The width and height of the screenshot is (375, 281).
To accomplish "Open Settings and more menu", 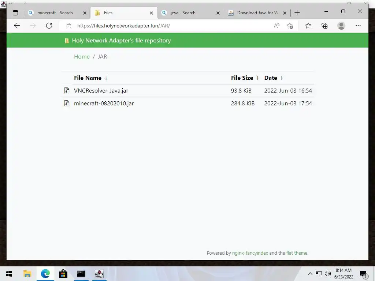I will (358, 26).
